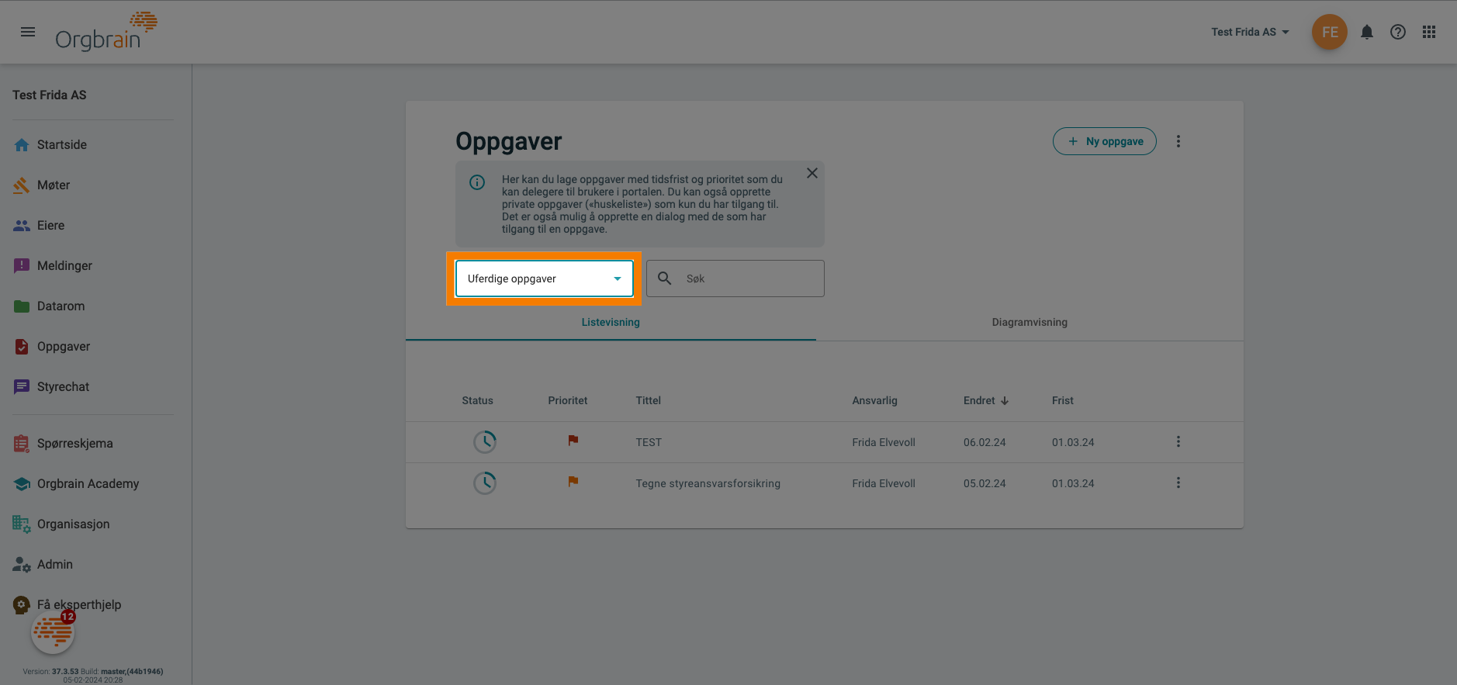The width and height of the screenshot is (1457, 685).
Task: Open Admin in the sidebar
Action: 54,564
